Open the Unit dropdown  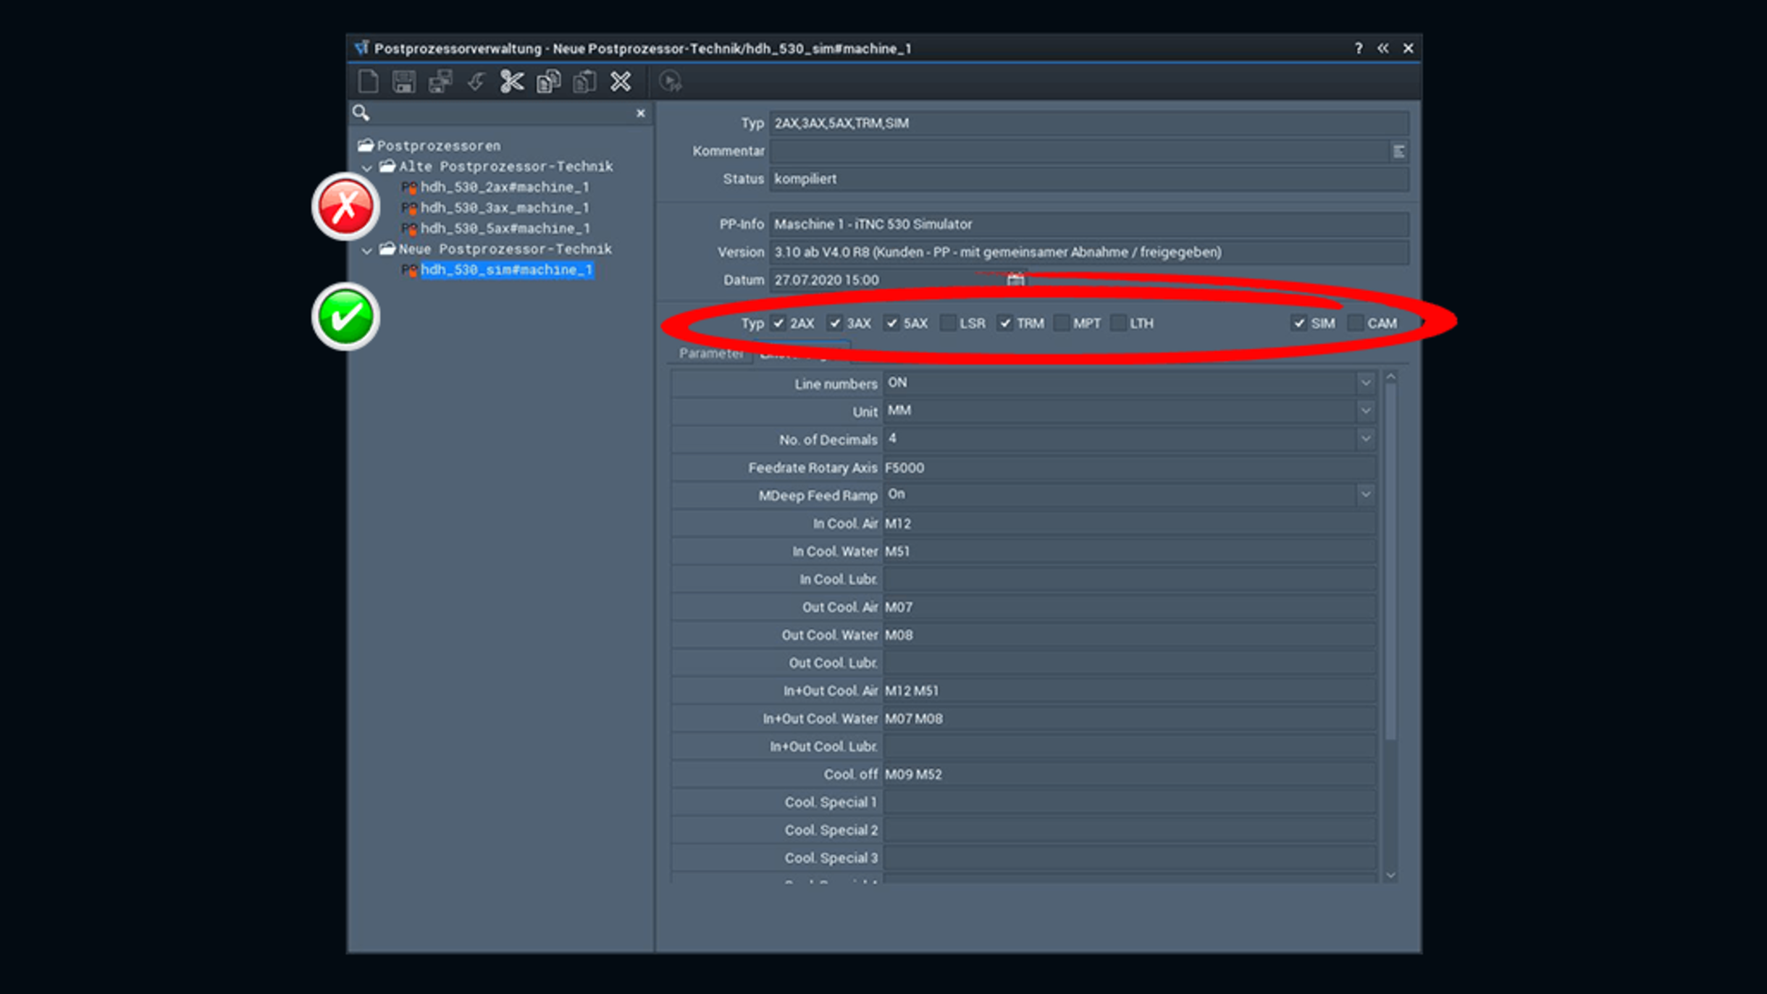click(x=1365, y=410)
